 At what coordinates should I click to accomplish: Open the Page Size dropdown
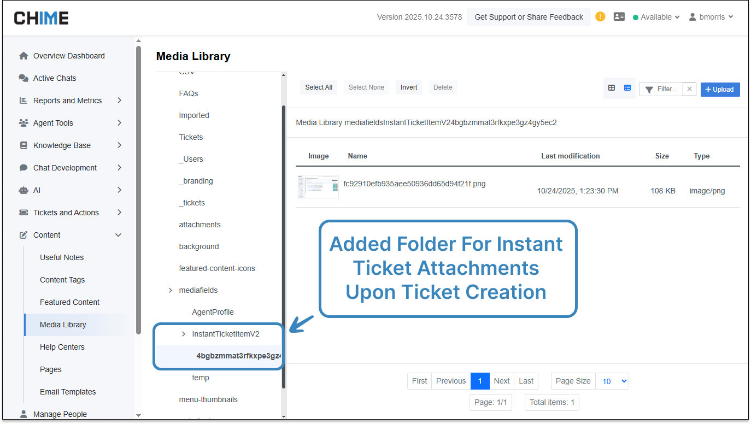click(612, 381)
